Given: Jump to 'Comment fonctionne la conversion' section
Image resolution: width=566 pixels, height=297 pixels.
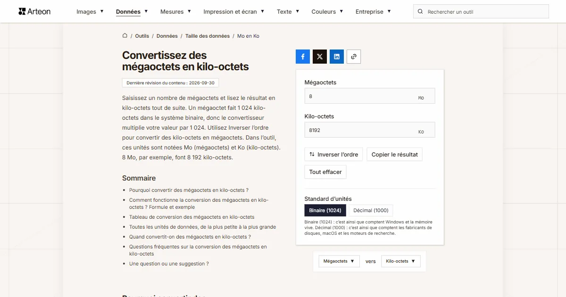Looking at the screenshot, I should [x=199, y=204].
